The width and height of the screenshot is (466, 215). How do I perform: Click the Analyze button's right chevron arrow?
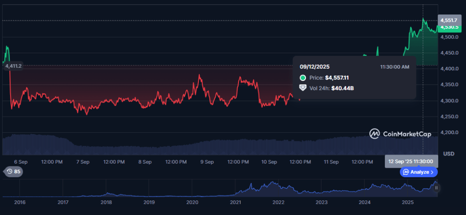click(432, 172)
